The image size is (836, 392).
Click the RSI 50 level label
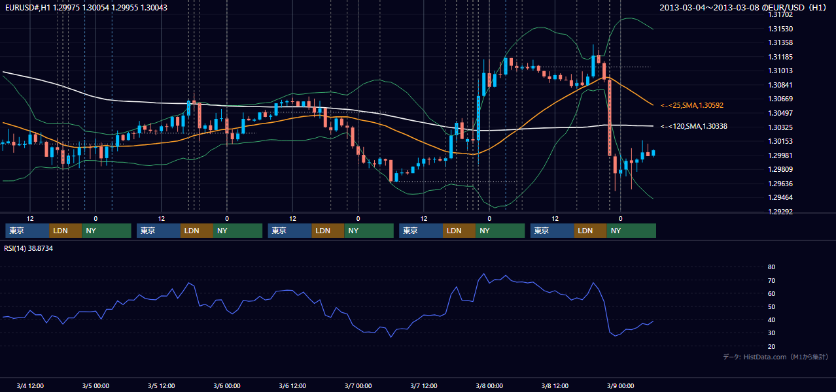coord(771,306)
